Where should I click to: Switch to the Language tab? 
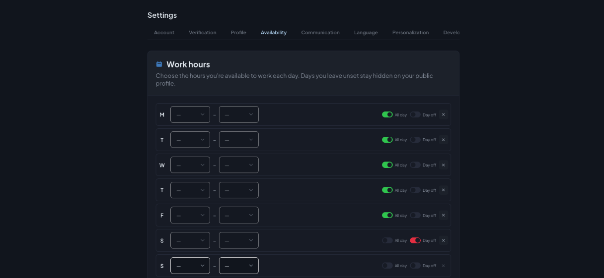(366, 33)
